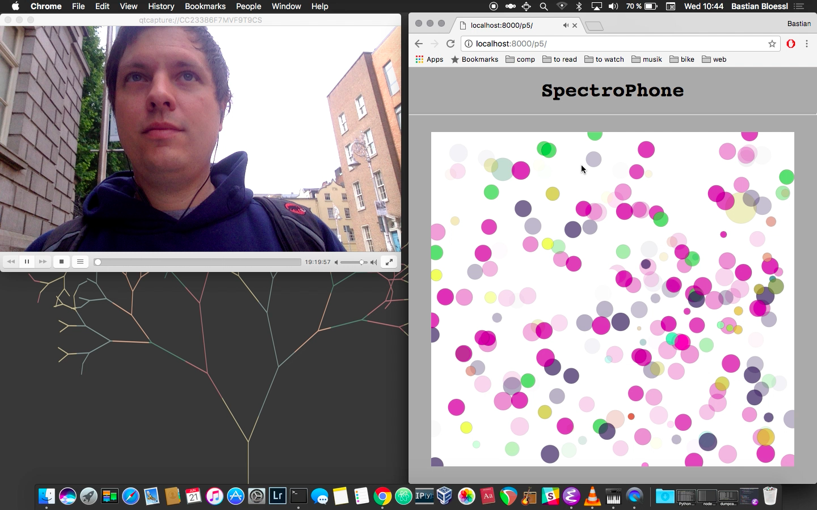
Task: Expand the 'to read' bookmarks folder
Action: (x=559, y=59)
